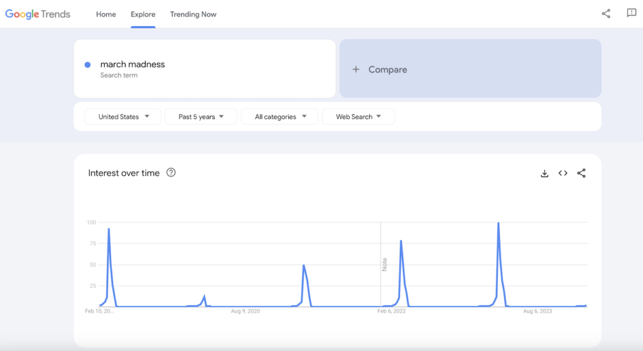Click the Aug 9, 2020 axis label
The width and height of the screenshot is (643, 351).
tap(246, 312)
